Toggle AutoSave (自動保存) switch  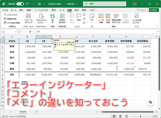tap(20, 4)
